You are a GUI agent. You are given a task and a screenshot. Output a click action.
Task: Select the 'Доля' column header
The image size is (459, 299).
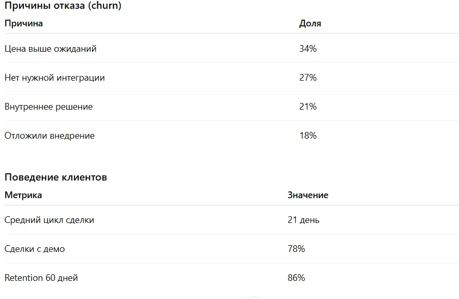click(310, 23)
